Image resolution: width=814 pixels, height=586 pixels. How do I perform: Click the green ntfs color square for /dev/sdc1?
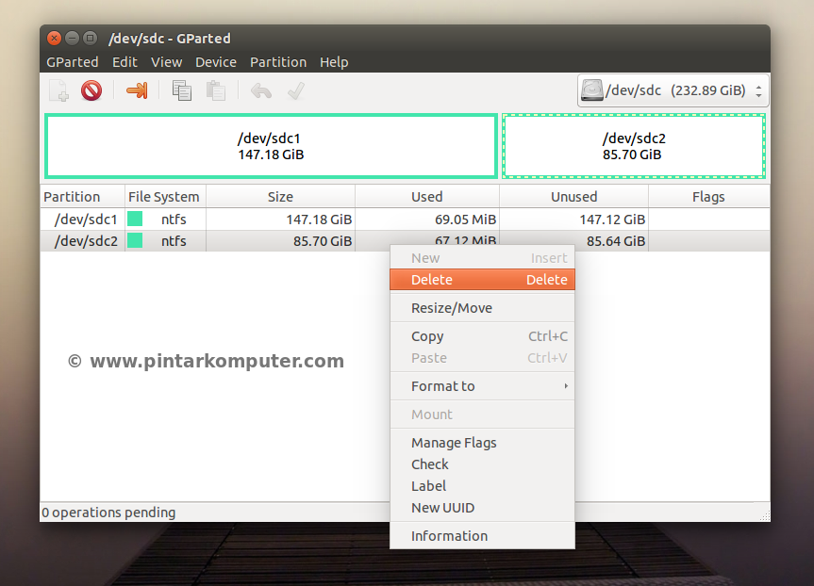pos(135,219)
